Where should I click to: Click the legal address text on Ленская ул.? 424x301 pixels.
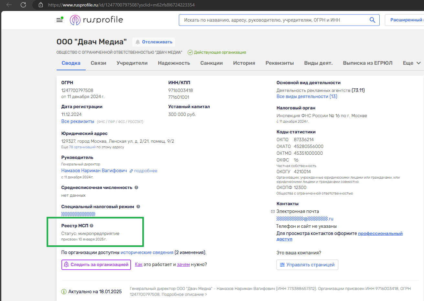[x=118, y=141]
